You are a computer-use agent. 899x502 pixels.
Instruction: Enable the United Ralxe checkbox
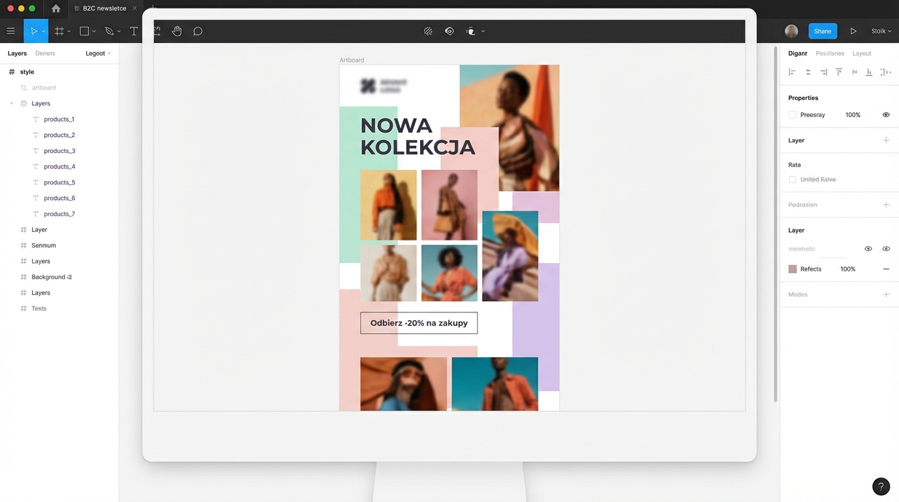click(793, 179)
